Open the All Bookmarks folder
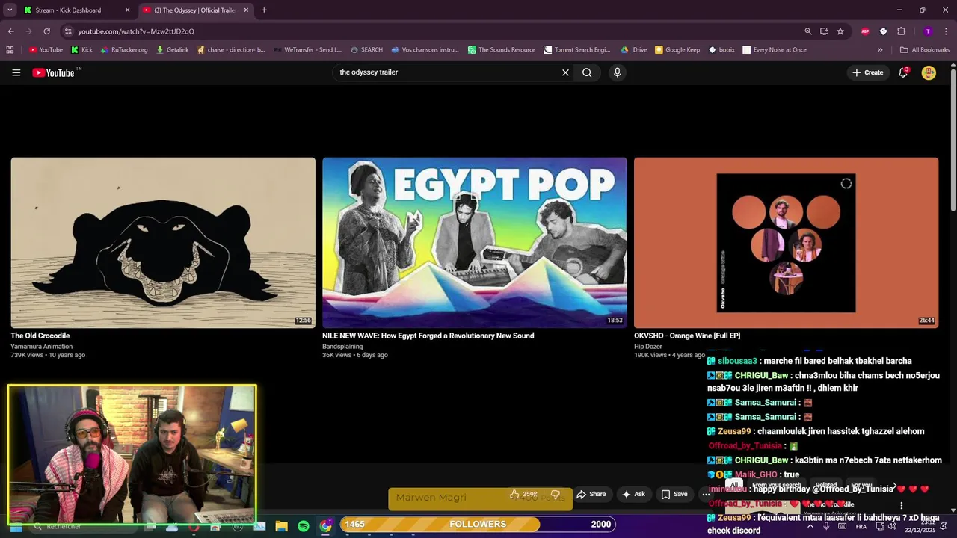 (925, 50)
